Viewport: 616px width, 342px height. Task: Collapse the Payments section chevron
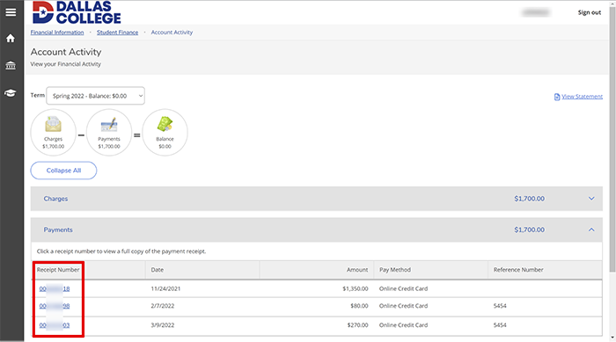[591, 229]
